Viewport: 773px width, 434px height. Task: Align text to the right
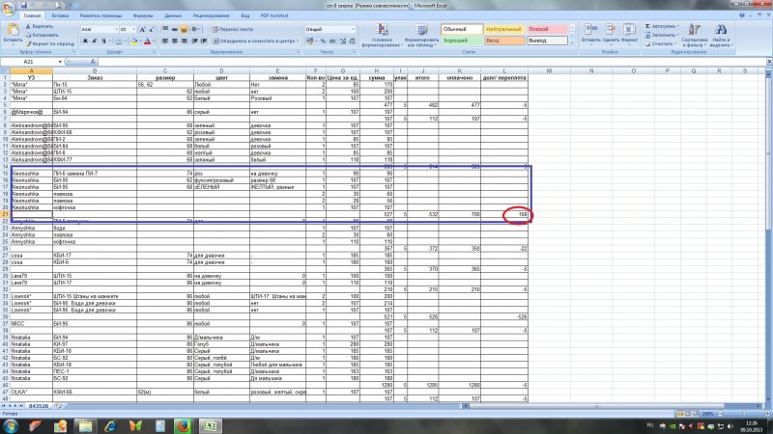click(184, 41)
